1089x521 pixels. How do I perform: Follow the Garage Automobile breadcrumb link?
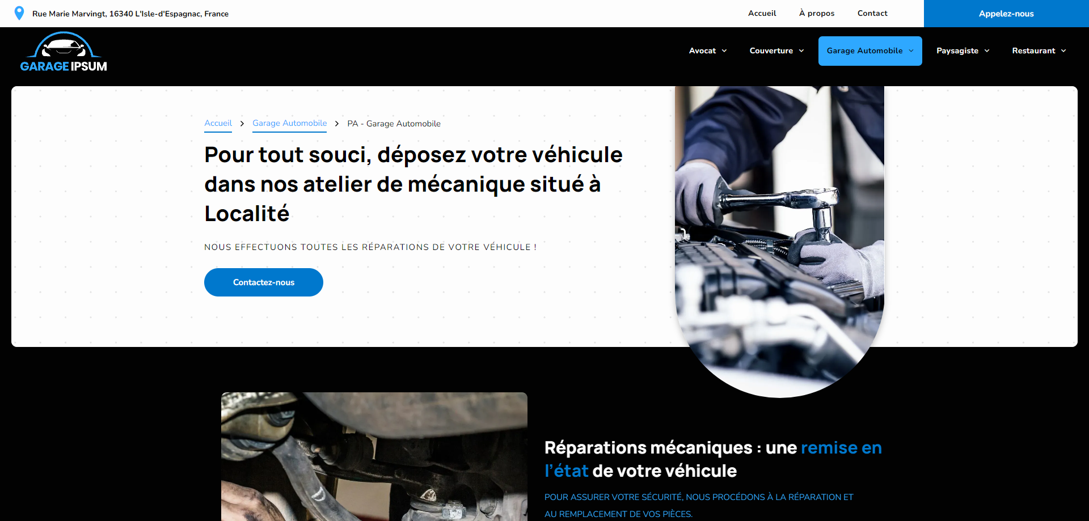289,124
